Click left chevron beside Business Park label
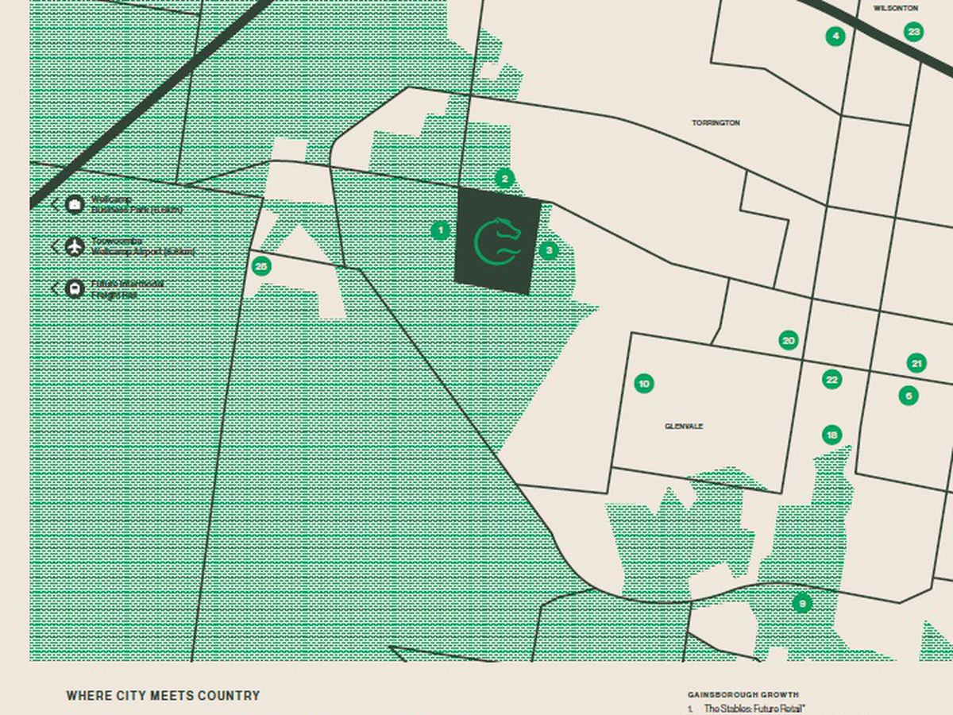953x715 pixels. [55, 205]
